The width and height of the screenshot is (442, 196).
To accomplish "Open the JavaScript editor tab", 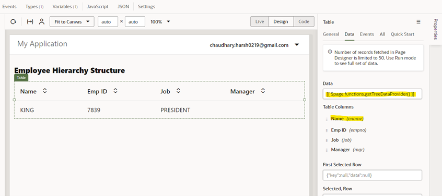I will (x=98, y=6).
